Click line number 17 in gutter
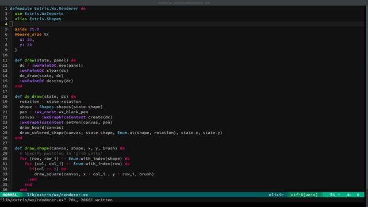 (5, 91)
